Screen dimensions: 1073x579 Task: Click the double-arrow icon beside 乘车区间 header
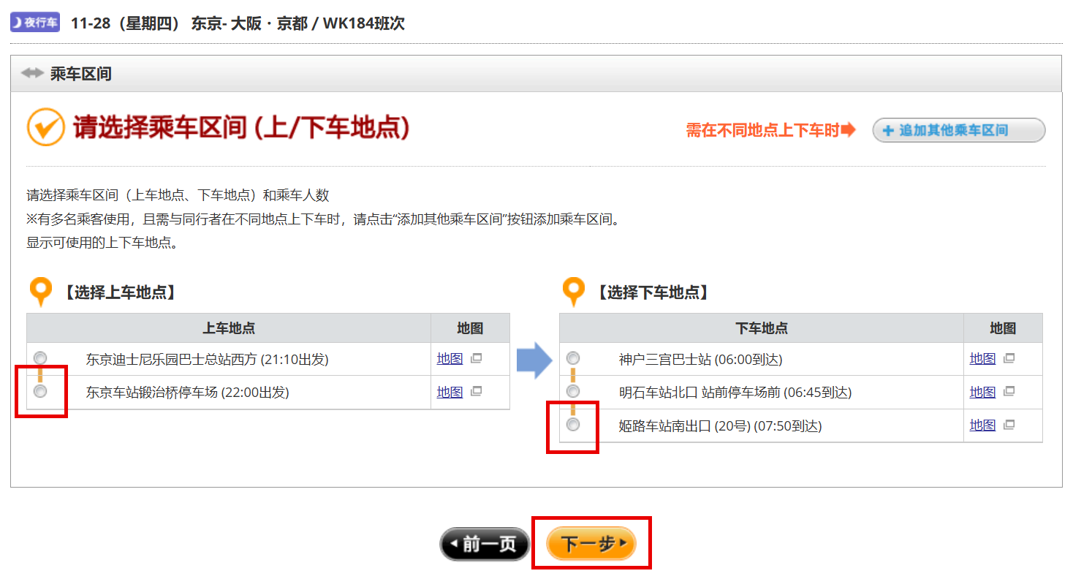(32, 73)
